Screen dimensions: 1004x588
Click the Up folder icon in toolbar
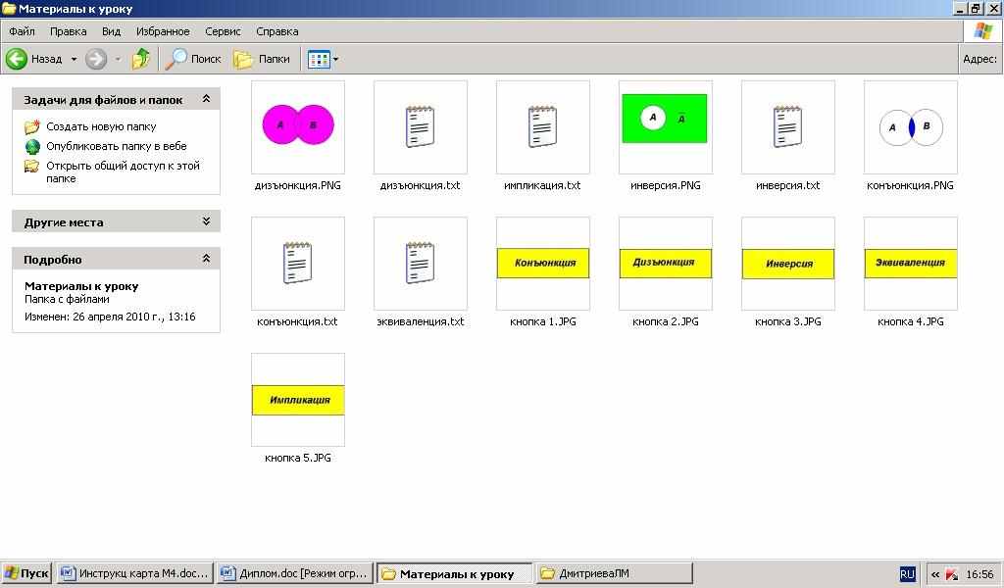(141, 59)
